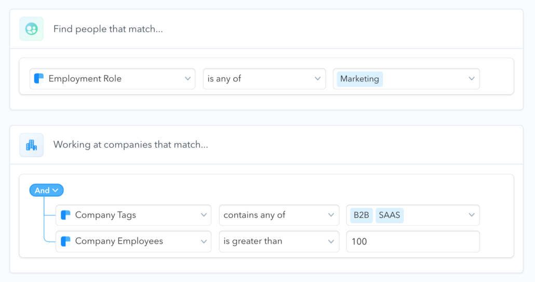Select the SAAS tag chip

click(390, 215)
